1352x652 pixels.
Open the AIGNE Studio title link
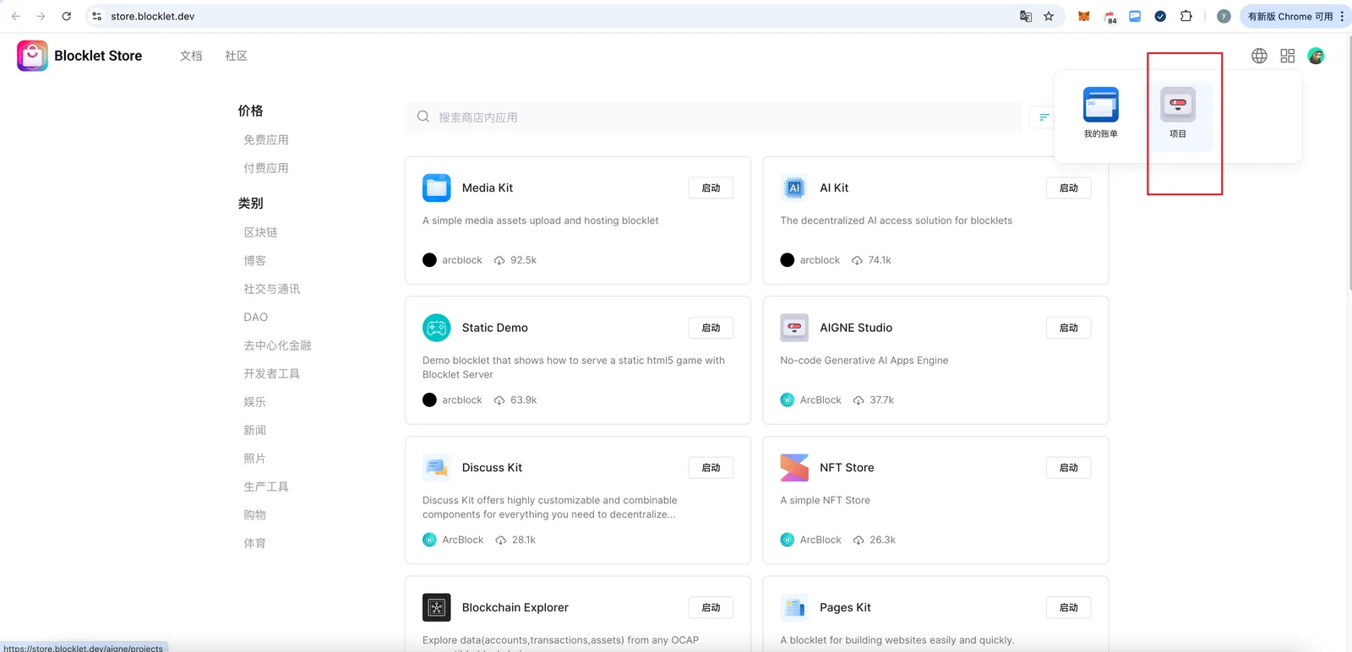pos(856,328)
